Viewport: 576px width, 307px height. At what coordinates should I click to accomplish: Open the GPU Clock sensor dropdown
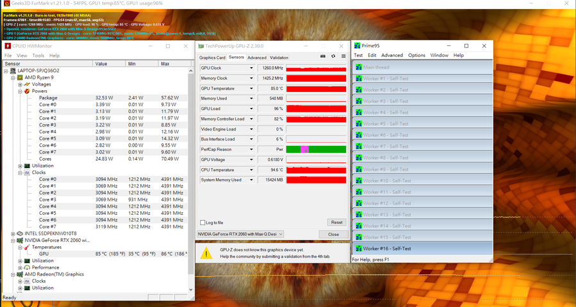click(x=251, y=68)
